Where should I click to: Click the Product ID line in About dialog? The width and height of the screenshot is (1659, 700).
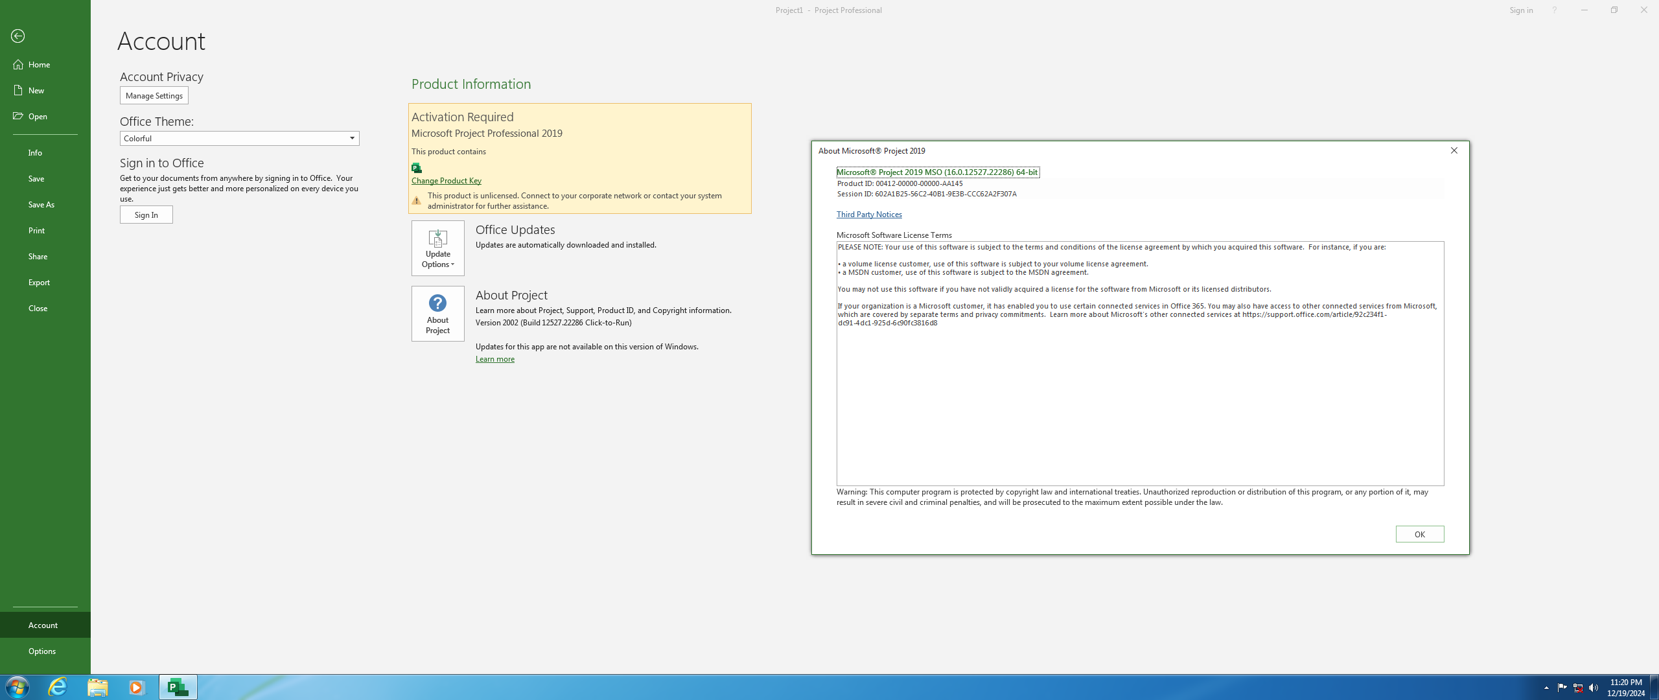[x=900, y=183]
